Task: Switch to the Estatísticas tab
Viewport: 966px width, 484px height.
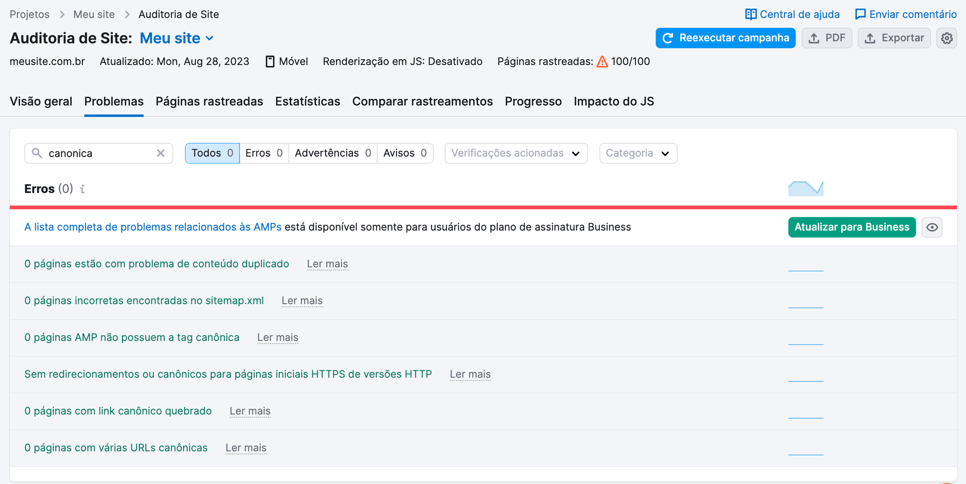Action: pyautogui.click(x=307, y=101)
